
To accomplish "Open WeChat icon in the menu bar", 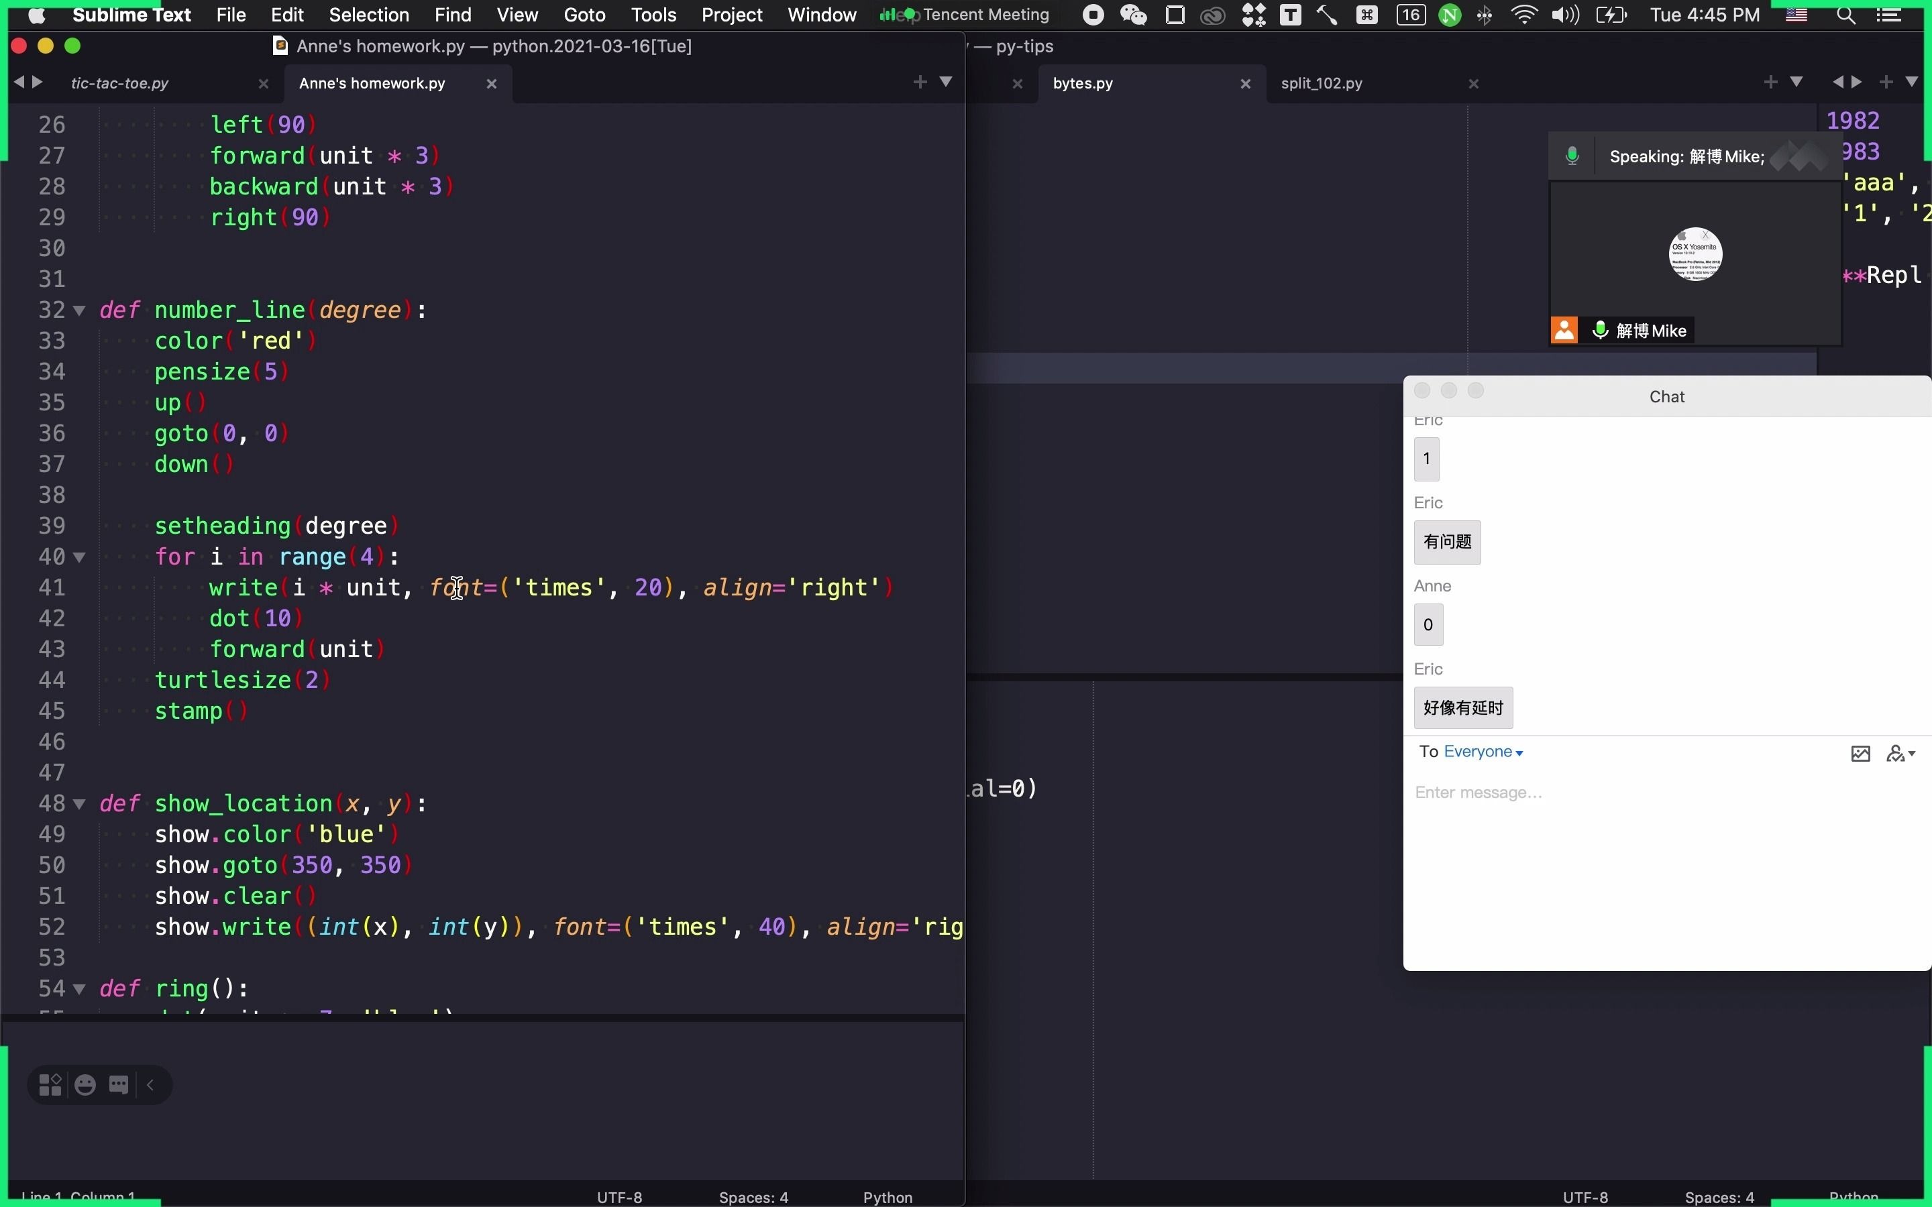I will pos(1133,14).
